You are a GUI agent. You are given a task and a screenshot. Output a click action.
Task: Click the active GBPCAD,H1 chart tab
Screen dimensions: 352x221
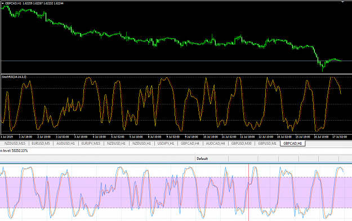[292, 144]
